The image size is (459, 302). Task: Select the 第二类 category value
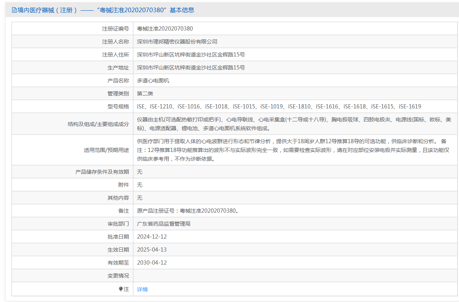145,94
